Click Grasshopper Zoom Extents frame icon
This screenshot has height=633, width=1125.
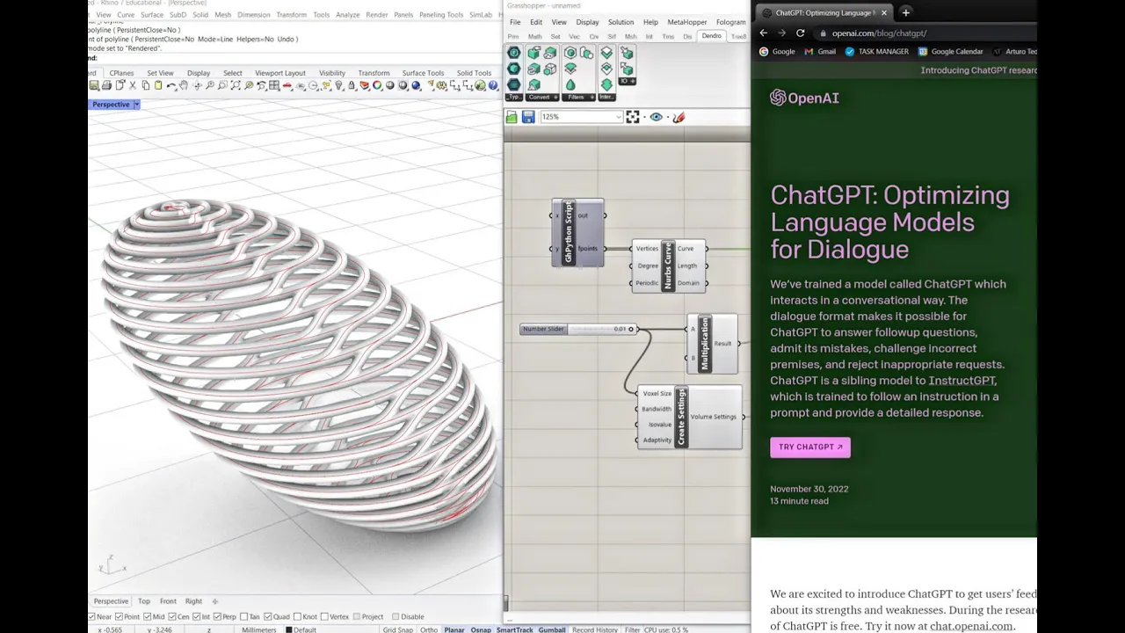pos(633,117)
